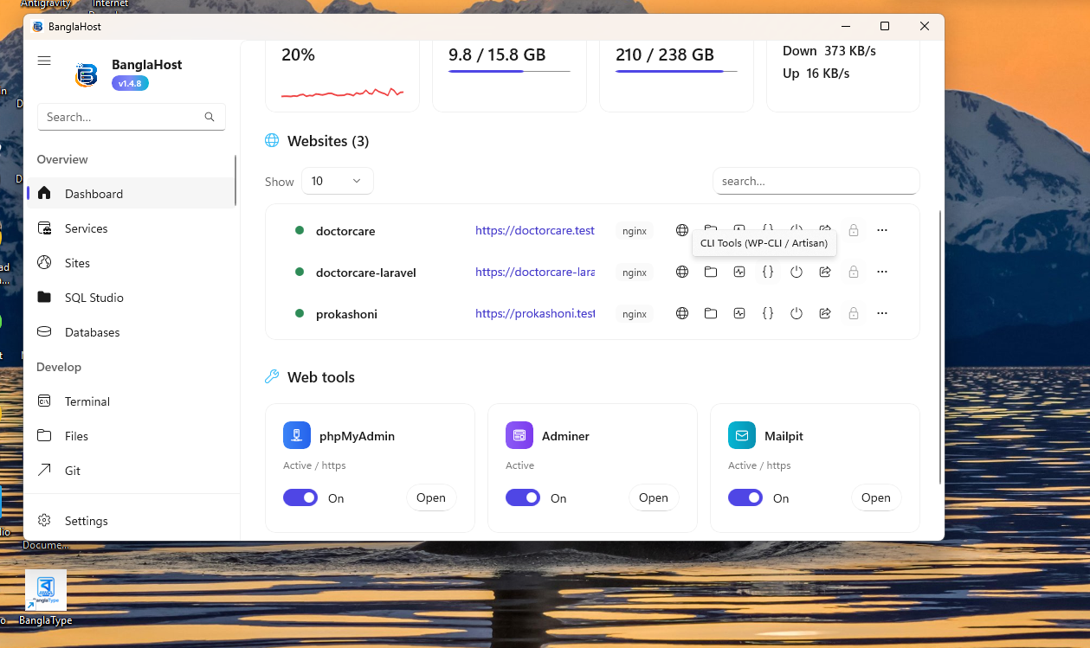Click the Web tools wrench icon
Image resolution: width=1090 pixels, height=648 pixels.
[272, 376]
